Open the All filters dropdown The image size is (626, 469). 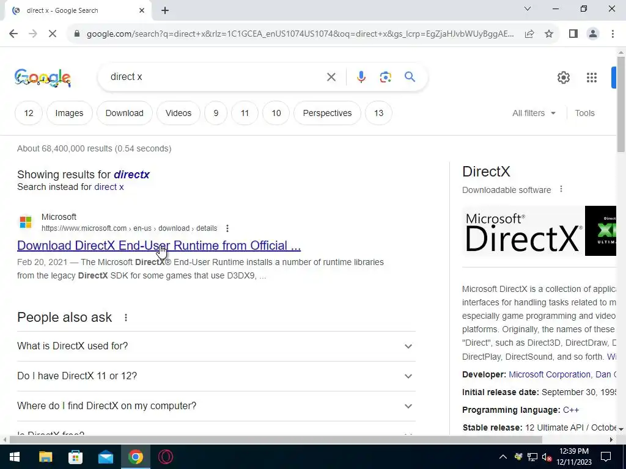click(x=534, y=113)
